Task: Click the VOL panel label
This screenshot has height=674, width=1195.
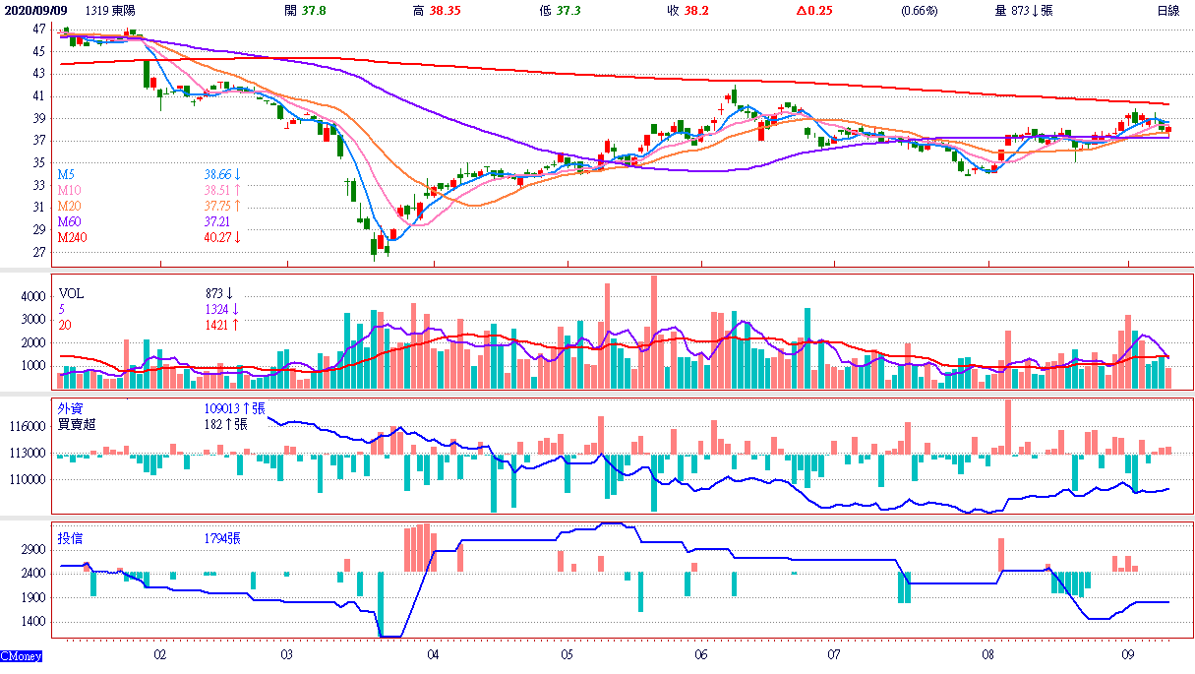Action: [x=71, y=292]
